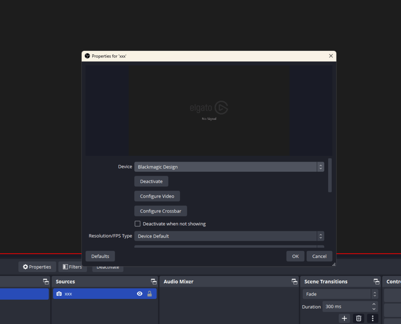The width and height of the screenshot is (401, 324).
Task: Pop out the Audio Mixer dock
Action: pos(294,282)
